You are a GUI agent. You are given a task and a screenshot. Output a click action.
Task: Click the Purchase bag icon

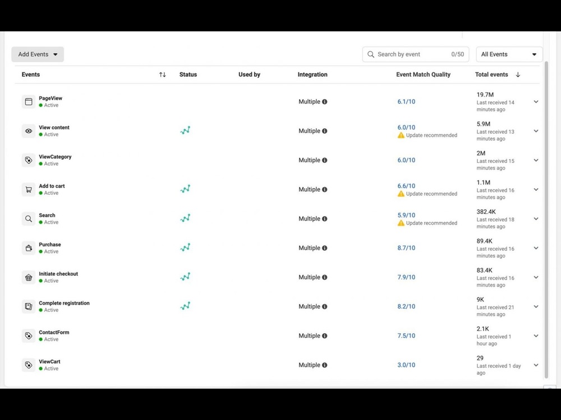coord(29,248)
